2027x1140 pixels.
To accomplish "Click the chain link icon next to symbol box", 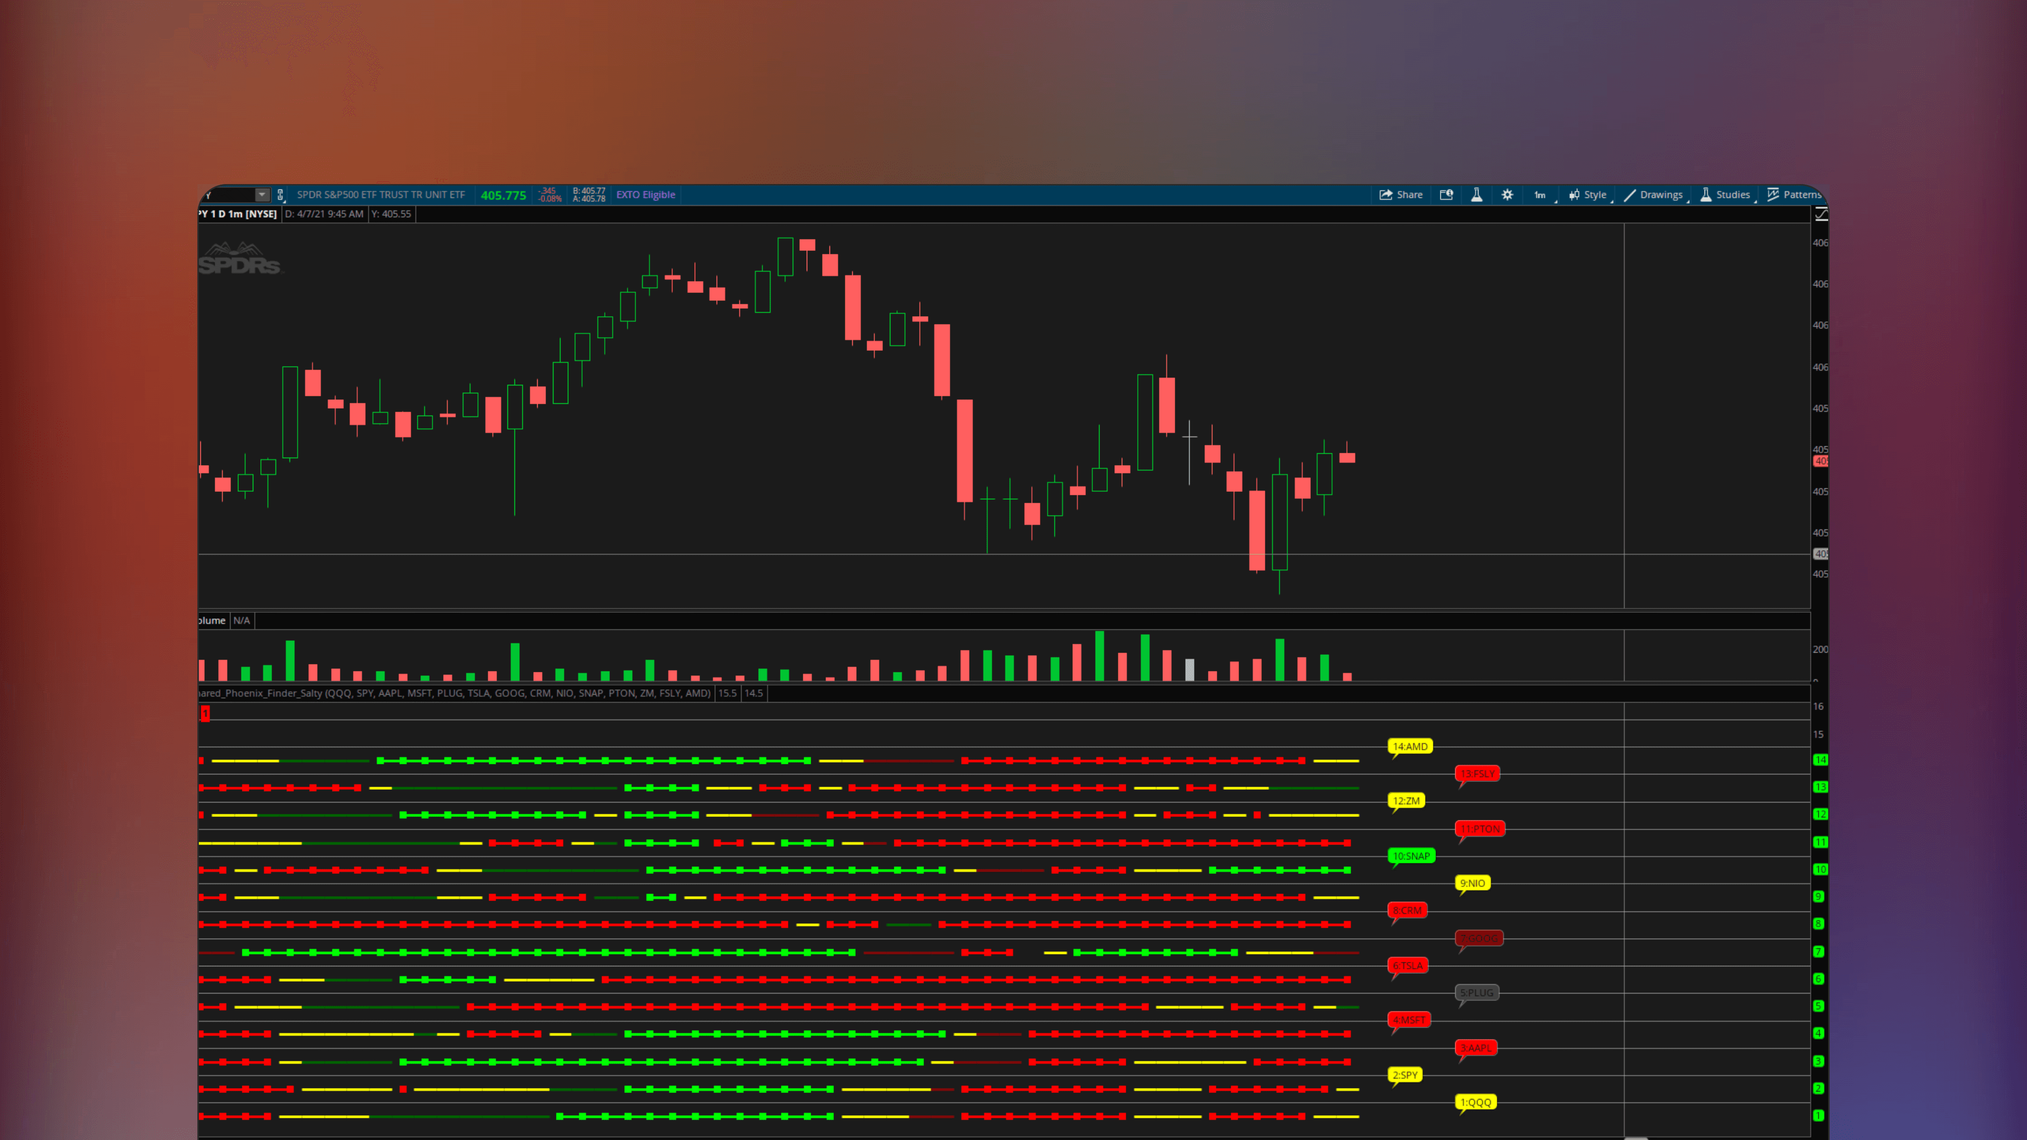I will tap(280, 194).
